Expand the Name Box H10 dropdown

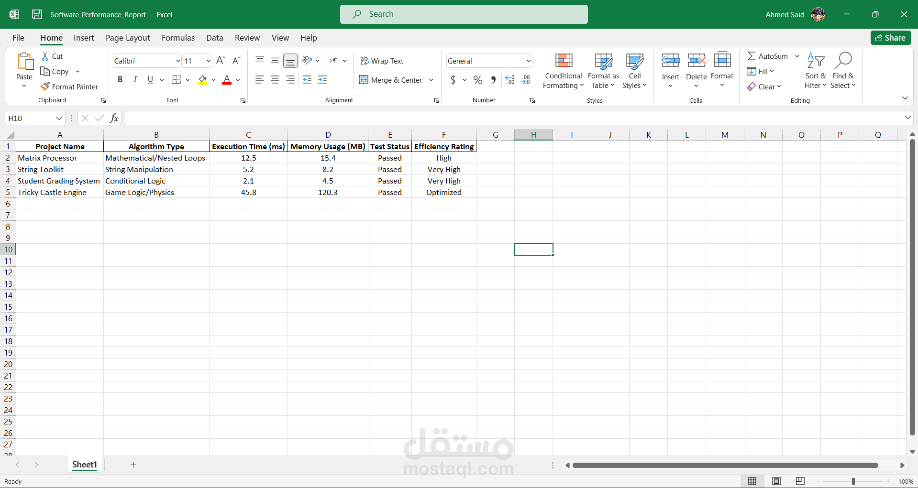[59, 118]
